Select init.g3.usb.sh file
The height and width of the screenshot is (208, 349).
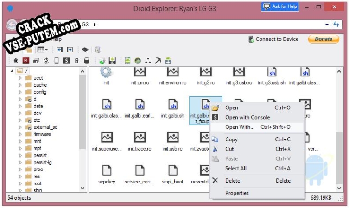272,76
